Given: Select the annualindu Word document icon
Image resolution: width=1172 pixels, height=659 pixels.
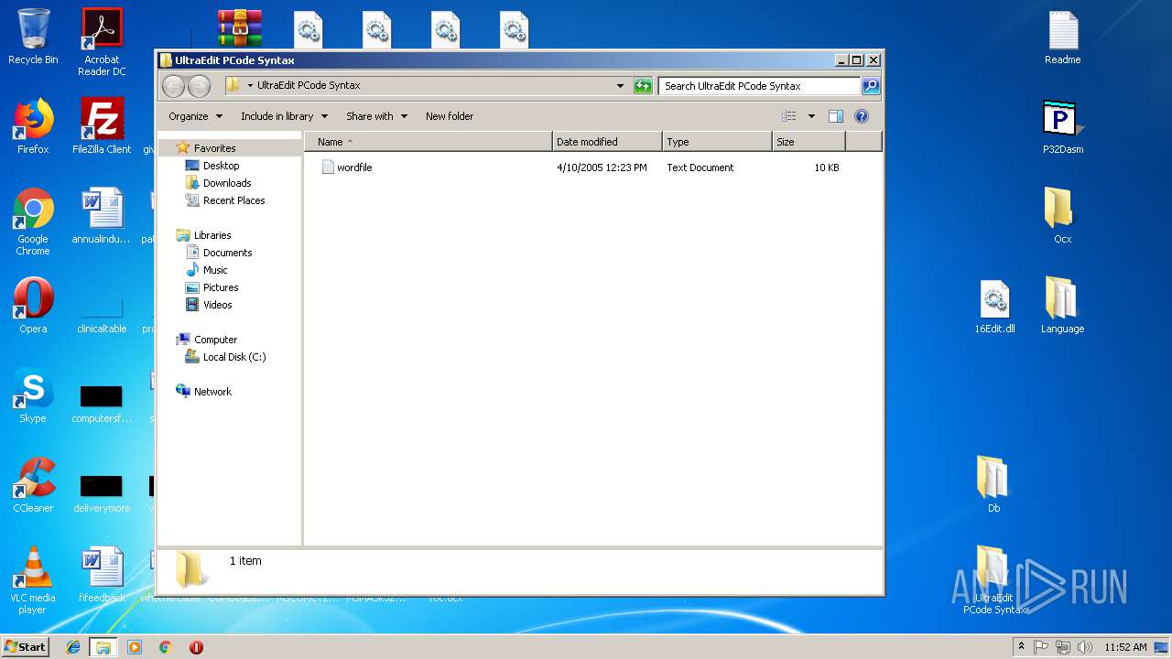Looking at the screenshot, I should pos(102,216).
